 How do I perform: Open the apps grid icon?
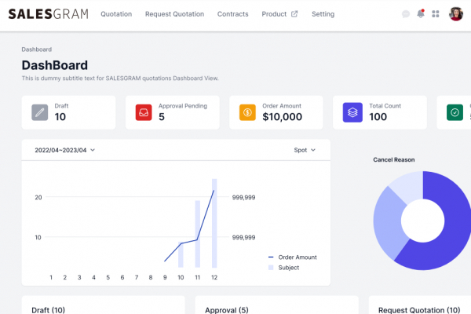pyautogui.click(x=436, y=14)
